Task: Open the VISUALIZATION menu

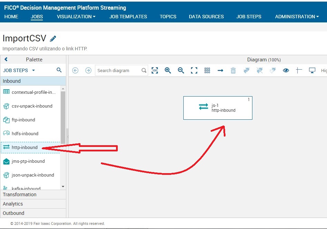Action: click(x=76, y=17)
